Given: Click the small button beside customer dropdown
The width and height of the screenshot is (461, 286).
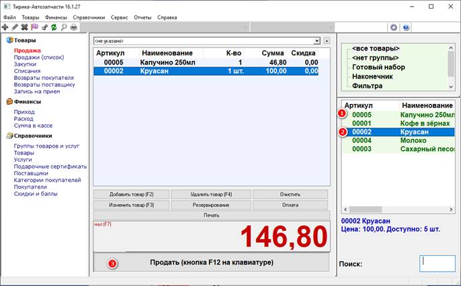Looking at the screenshot, I should [x=327, y=41].
